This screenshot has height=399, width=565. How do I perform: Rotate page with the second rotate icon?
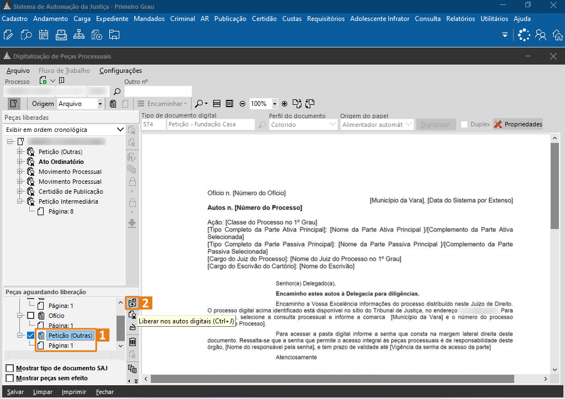pyautogui.click(x=310, y=104)
